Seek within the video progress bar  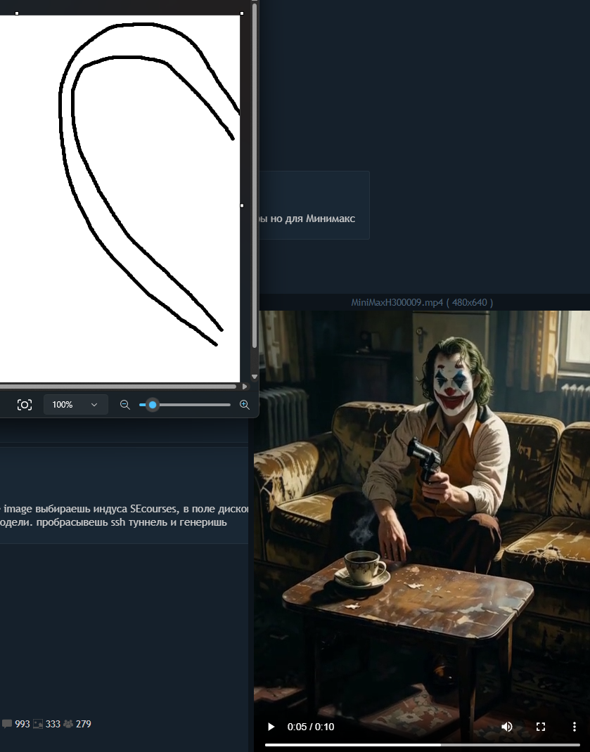(x=423, y=744)
